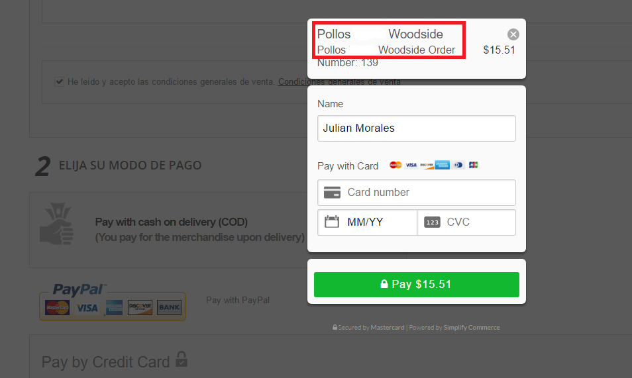
Task: Click the American Express icon beside Pay with Card
Action: point(442,165)
